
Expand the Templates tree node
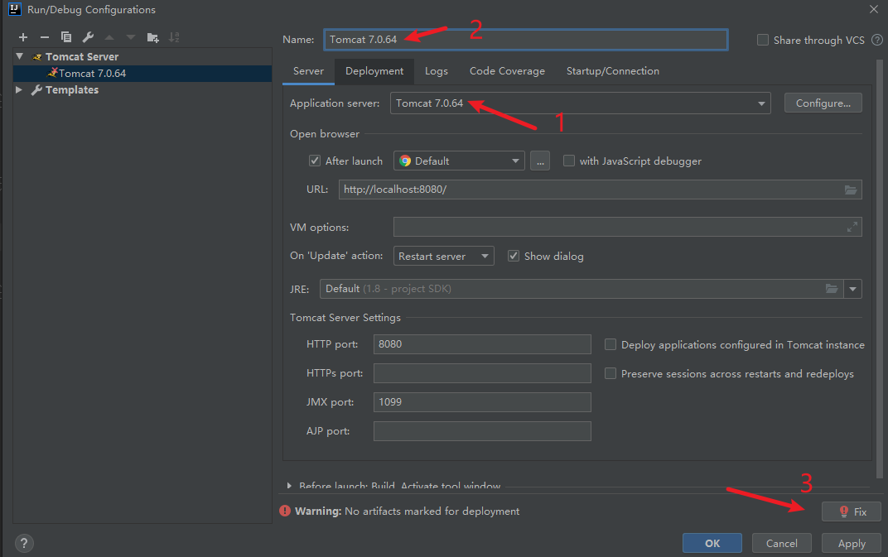click(x=19, y=89)
